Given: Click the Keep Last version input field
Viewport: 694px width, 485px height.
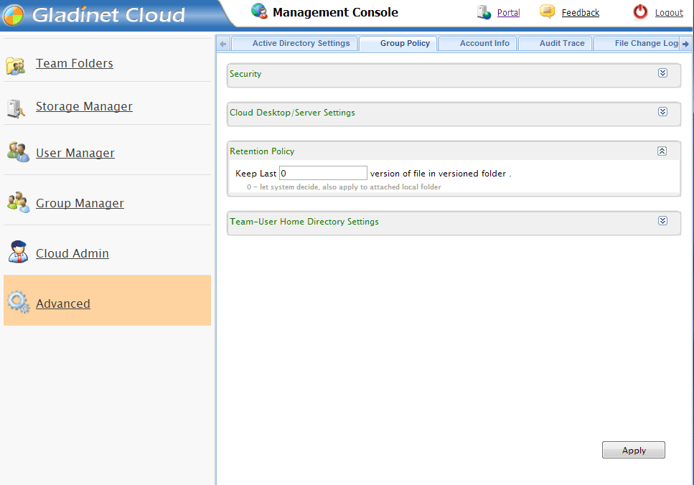Looking at the screenshot, I should click(x=323, y=173).
